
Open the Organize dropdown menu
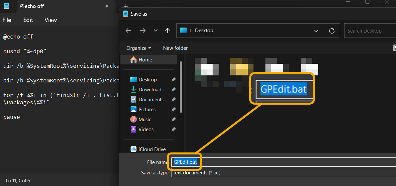click(139, 48)
